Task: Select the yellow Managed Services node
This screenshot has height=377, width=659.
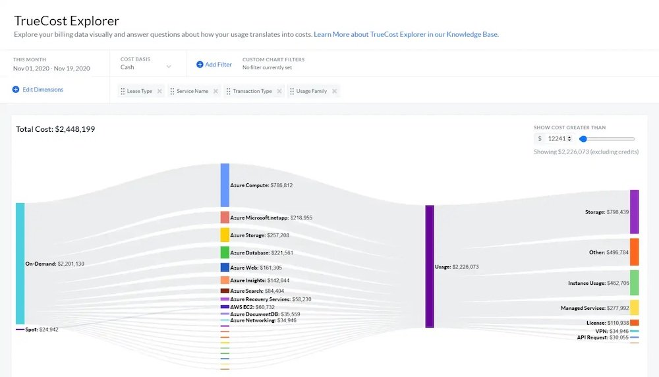Action: click(634, 308)
